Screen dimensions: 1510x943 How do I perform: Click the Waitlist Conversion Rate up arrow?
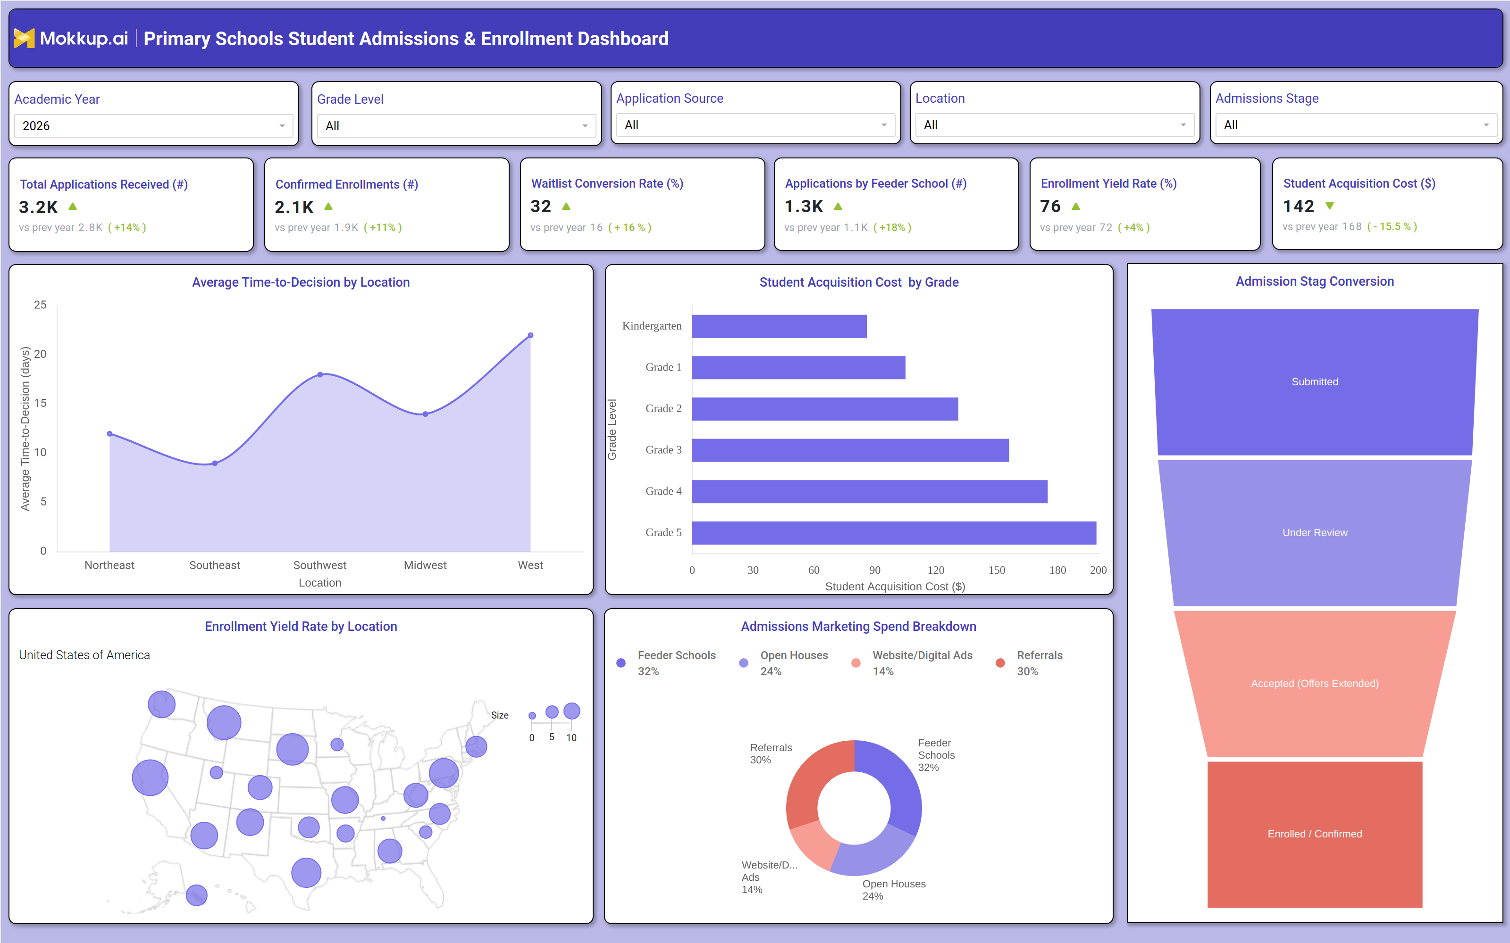(566, 206)
